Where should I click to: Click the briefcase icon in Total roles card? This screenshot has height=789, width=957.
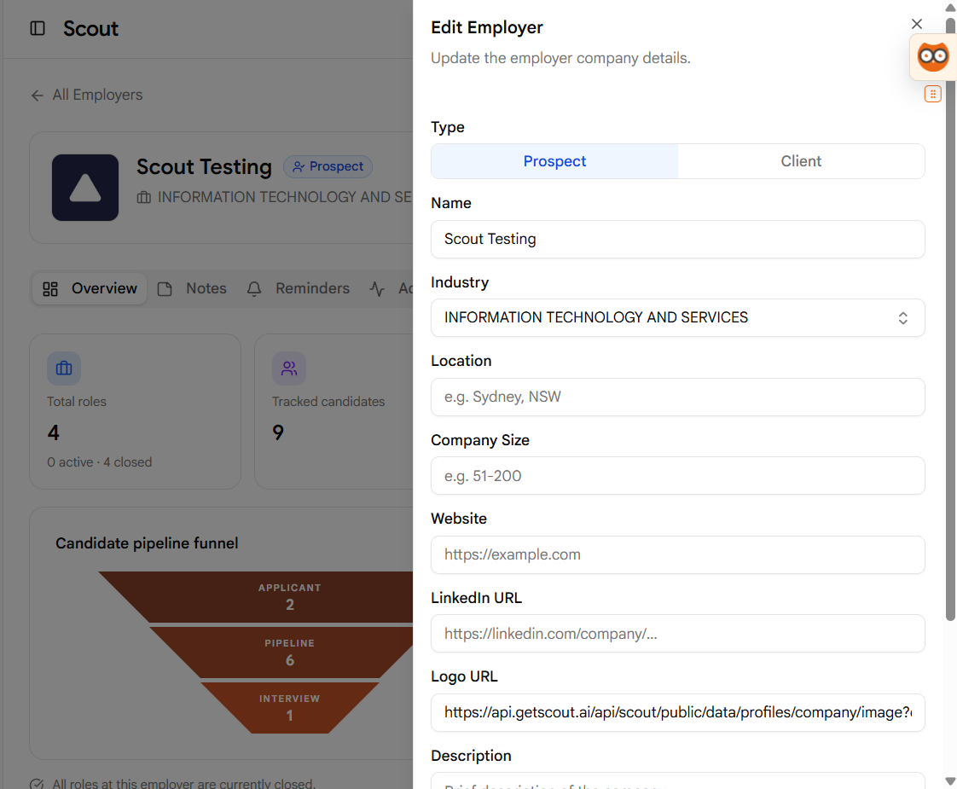pyautogui.click(x=64, y=368)
